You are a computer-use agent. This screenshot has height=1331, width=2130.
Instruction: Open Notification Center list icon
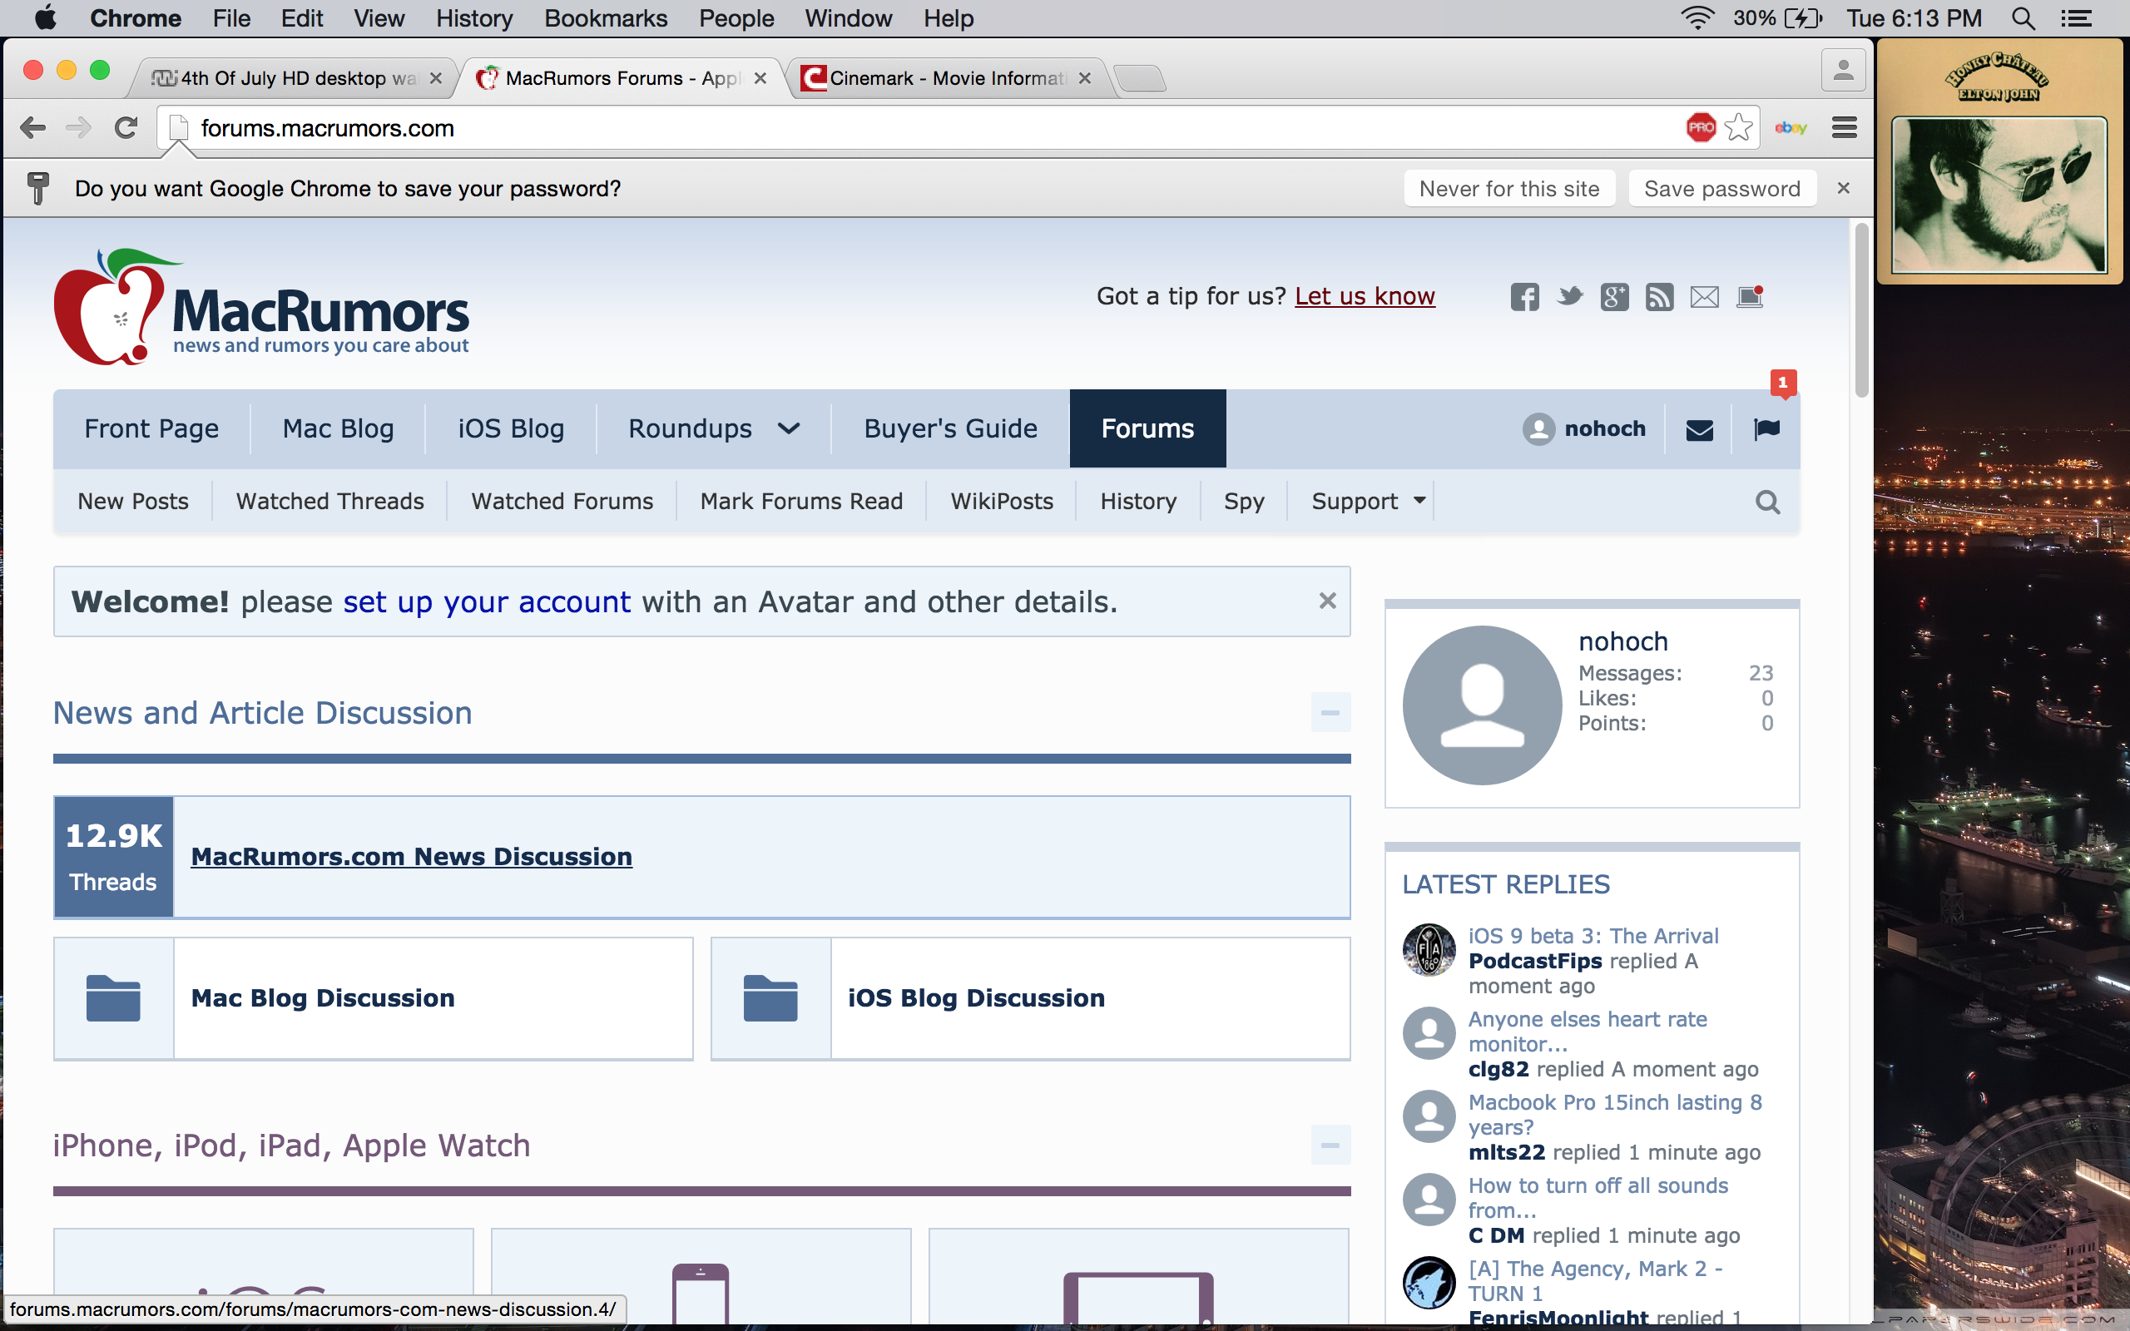point(2078,18)
